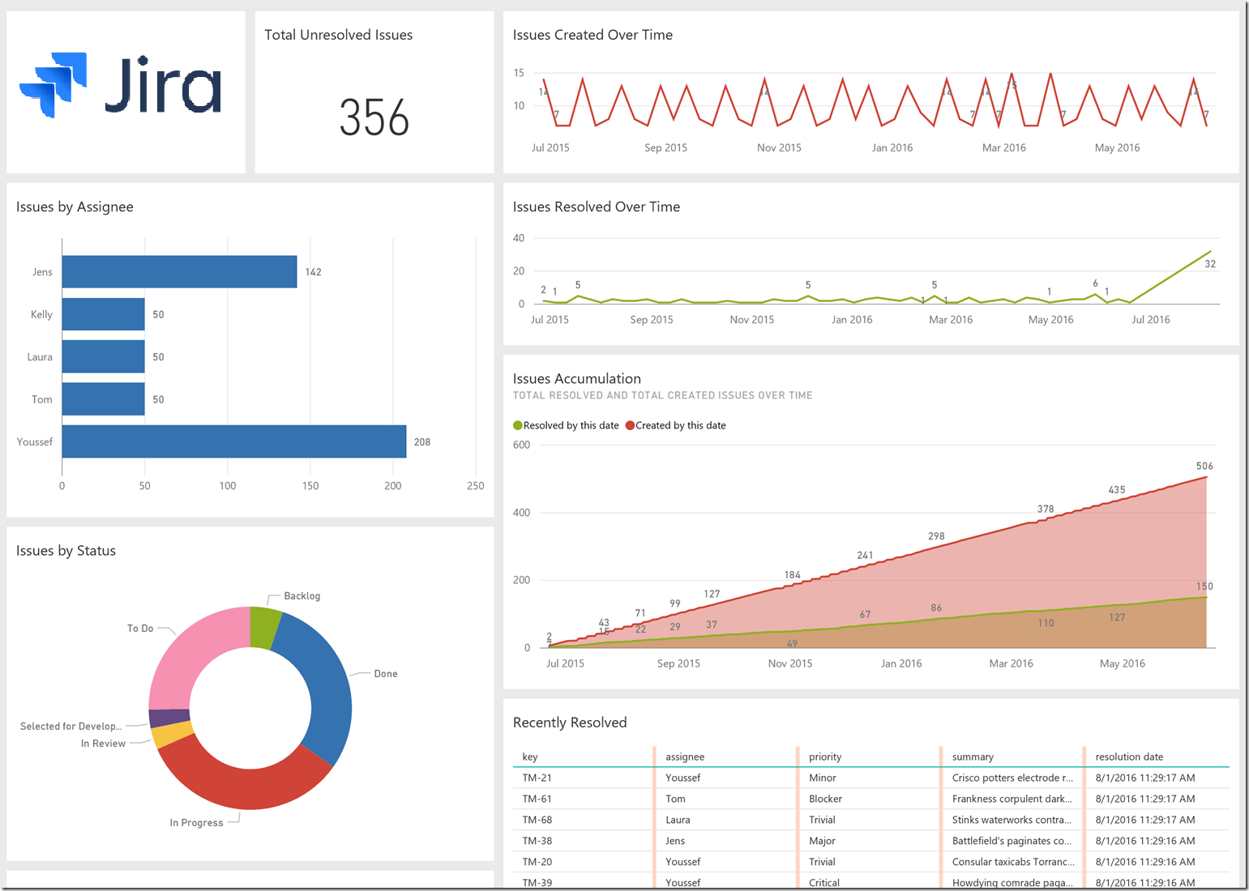Click summary 'Battlefield's paginates co...'
The width and height of the screenshot is (1249, 891).
coord(1012,841)
